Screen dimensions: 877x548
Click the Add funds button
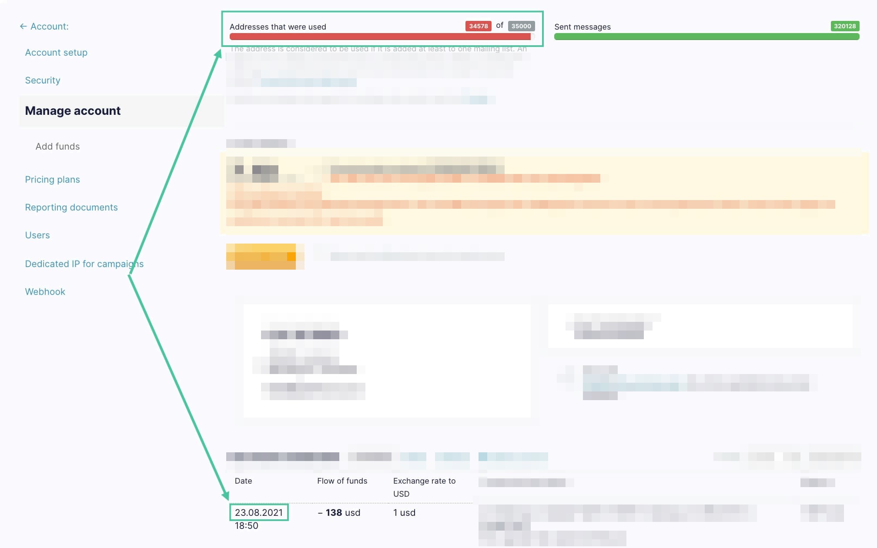click(57, 146)
